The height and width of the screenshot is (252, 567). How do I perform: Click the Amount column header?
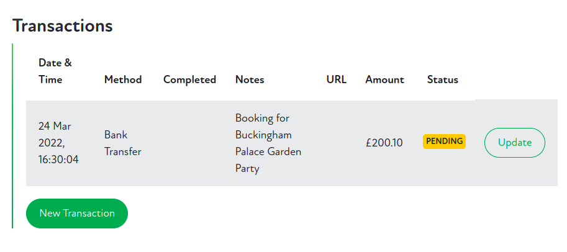tap(384, 79)
